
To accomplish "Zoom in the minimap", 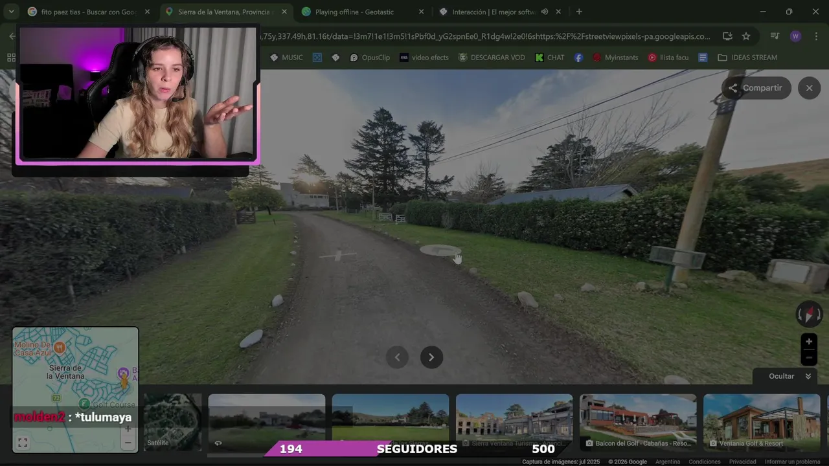I will pyautogui.click(x=128, y=428).
